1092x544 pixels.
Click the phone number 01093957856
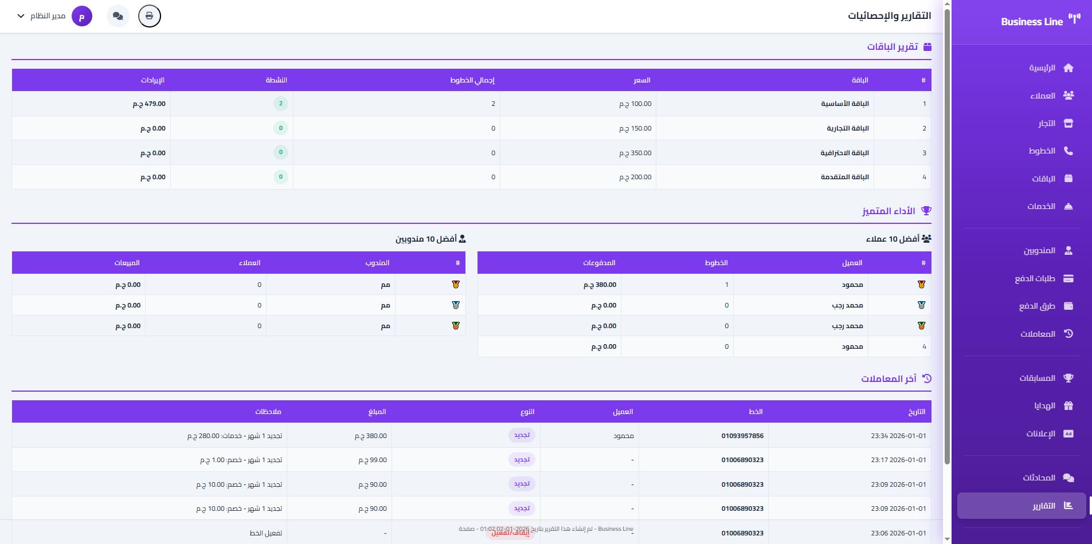tap(742, 436)
